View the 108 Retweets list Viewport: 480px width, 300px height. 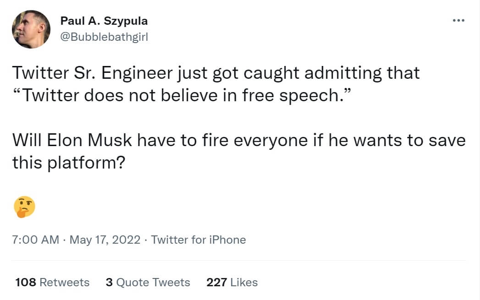(x=52, y=282)
